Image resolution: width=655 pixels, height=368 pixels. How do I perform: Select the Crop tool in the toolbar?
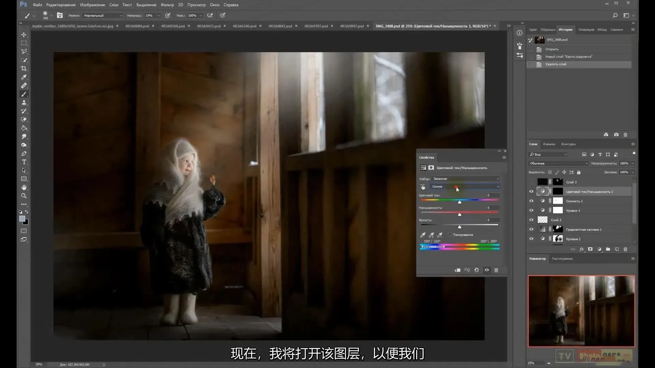point(24,68)
